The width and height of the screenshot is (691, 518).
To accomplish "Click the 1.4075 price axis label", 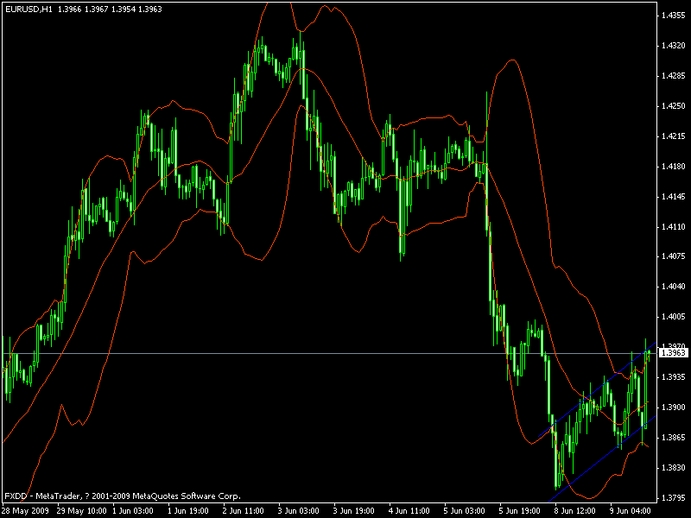I will pyautogui.click(x=674, y=256).
